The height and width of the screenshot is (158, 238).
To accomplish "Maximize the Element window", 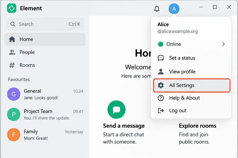I will (215, 7).
